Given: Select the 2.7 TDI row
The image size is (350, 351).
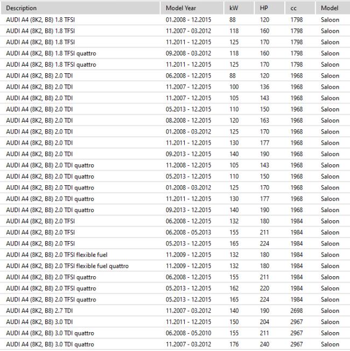Looking at the screenshot, I should pos(175,311).
